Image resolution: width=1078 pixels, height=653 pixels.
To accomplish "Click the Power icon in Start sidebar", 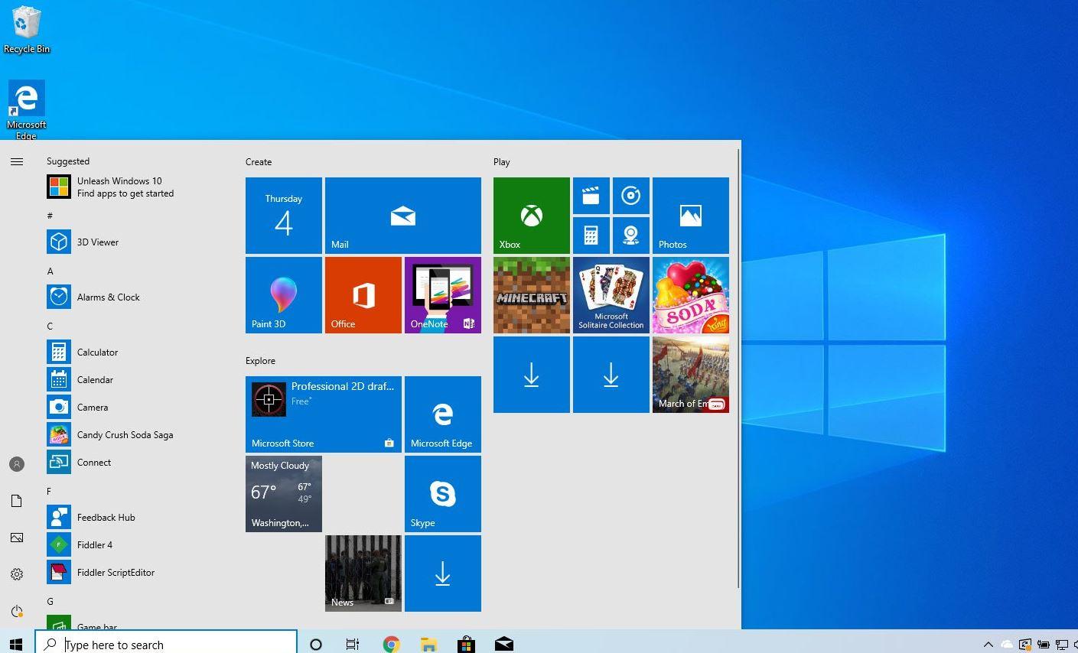I will click(x=17, y=610).
